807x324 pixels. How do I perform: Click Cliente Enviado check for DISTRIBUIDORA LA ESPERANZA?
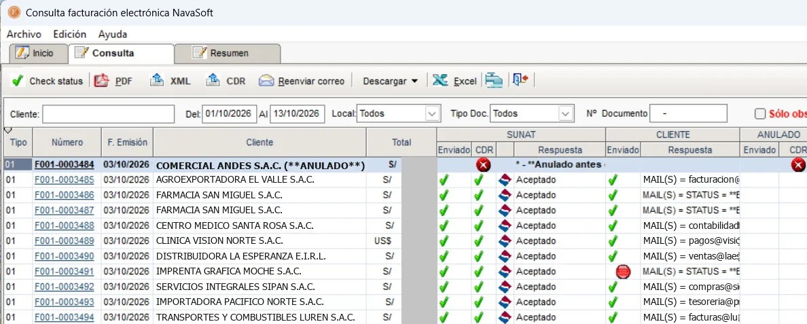(x=613, y=256)
